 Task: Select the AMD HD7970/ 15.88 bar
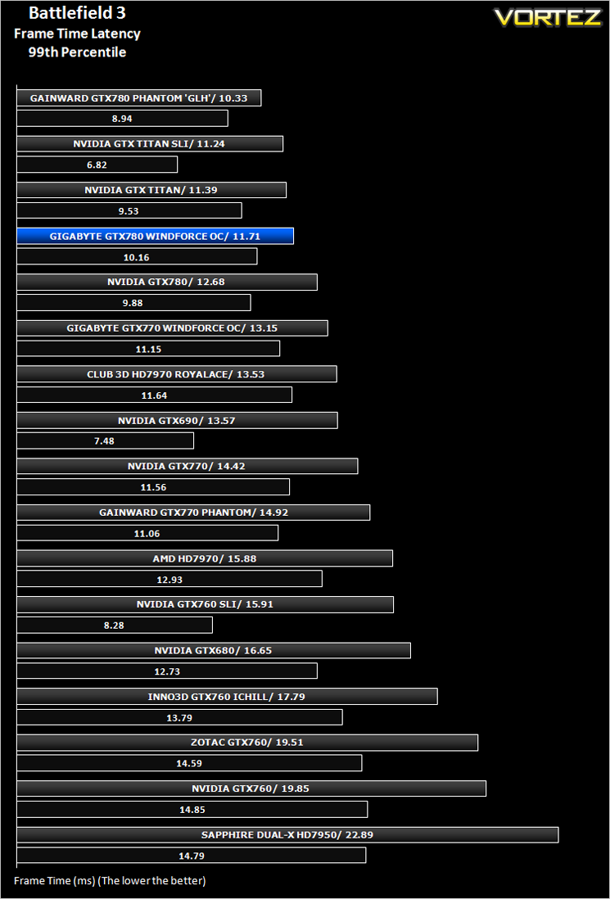(x=205, y=558)
